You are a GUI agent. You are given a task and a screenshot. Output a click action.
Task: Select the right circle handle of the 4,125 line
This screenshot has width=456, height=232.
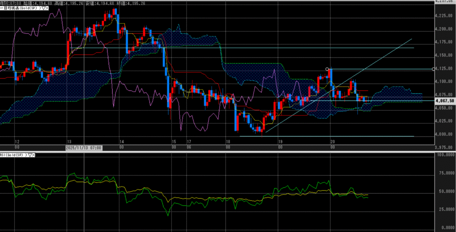click(434, 69)
